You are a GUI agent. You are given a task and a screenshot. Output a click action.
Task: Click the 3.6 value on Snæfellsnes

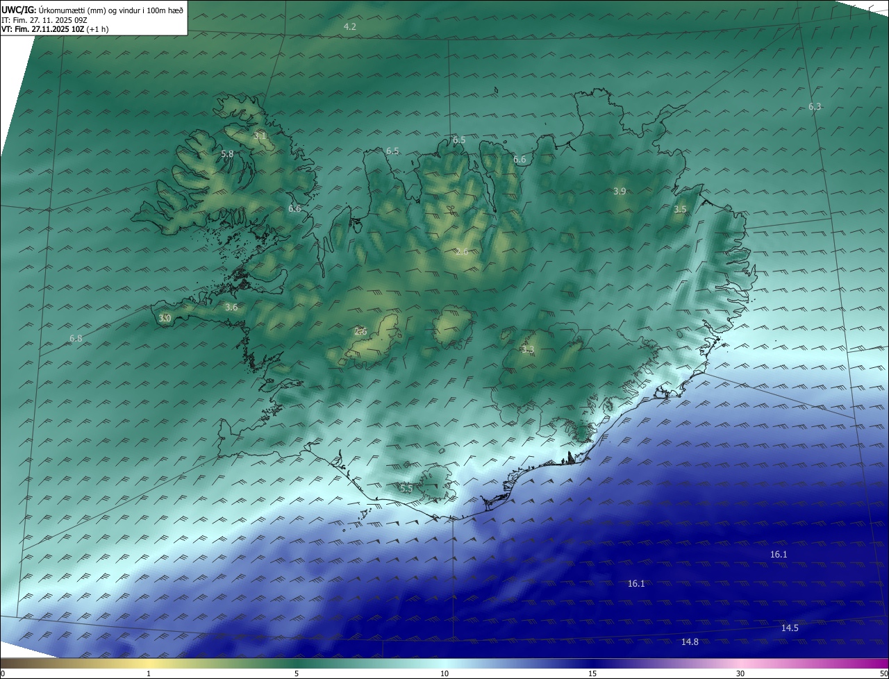[231, 307]
